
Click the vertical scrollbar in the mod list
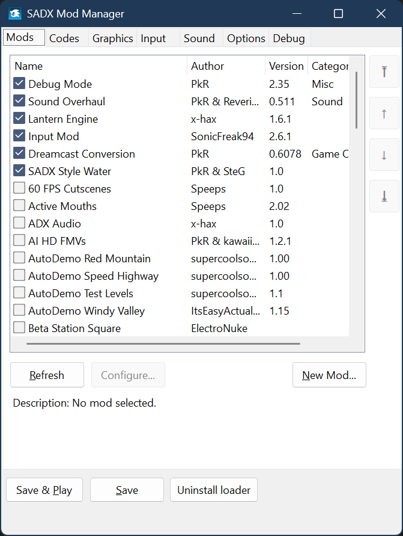[356, 100]
